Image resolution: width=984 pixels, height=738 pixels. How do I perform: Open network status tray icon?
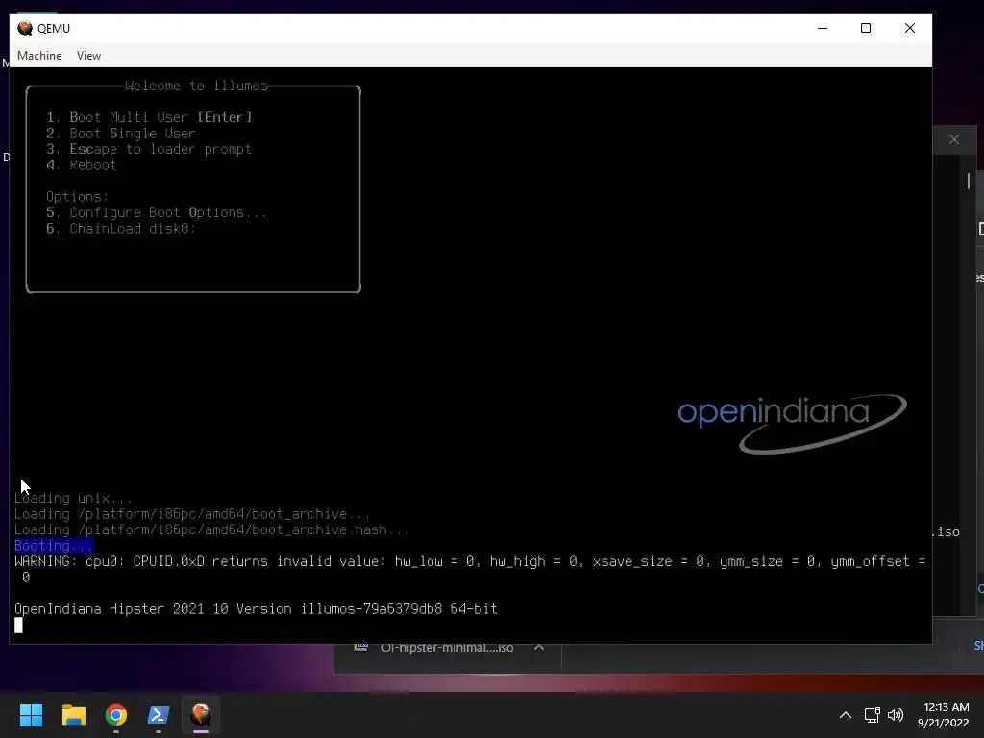point(873,715)
